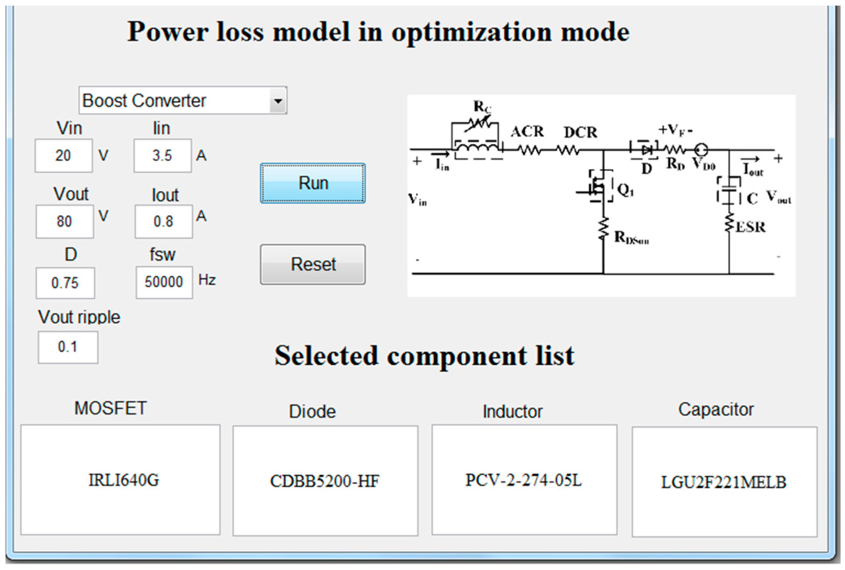Click the Vin input field showing 20

pos(64,156)
